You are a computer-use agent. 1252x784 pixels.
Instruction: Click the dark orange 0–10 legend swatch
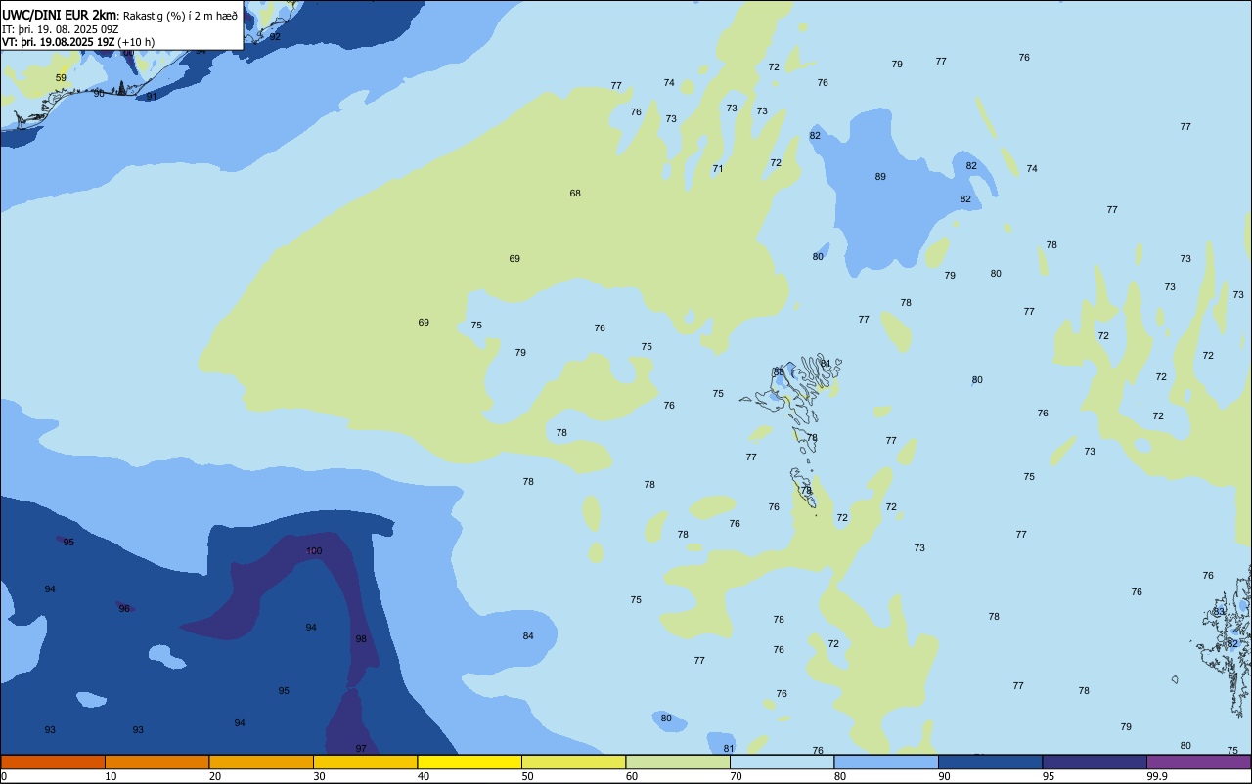(x=53, y=762)
